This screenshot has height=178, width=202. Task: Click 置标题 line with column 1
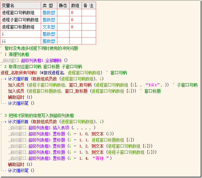(x=71, y=140)
